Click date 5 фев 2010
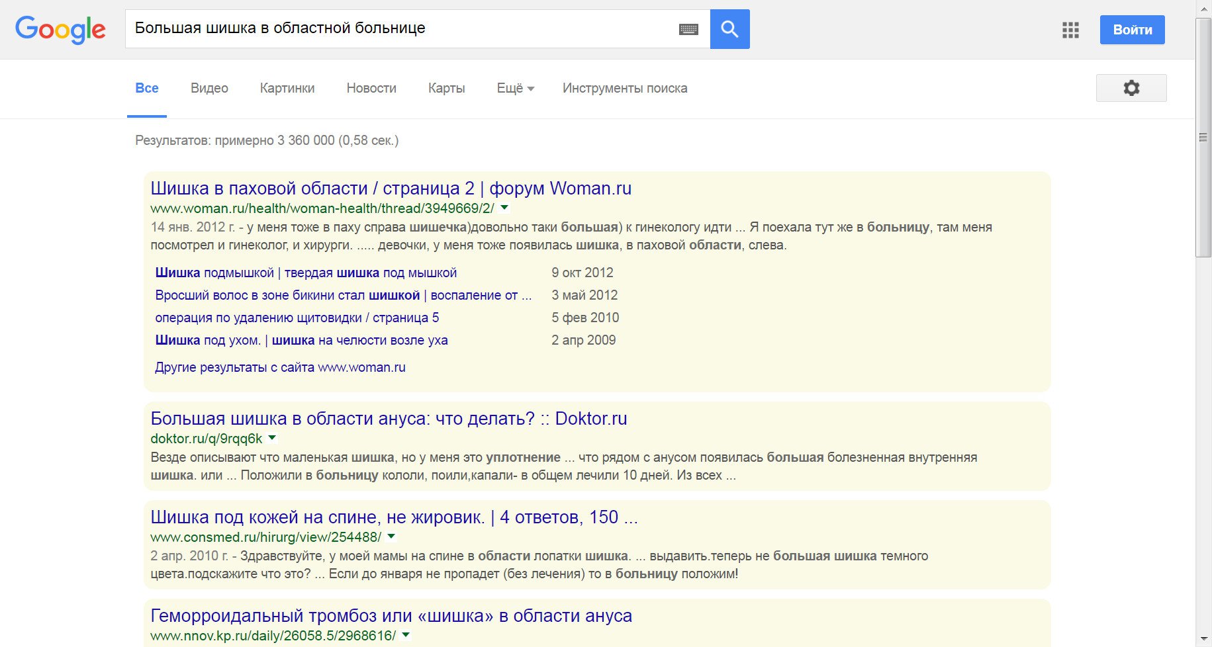 [585, 318]
